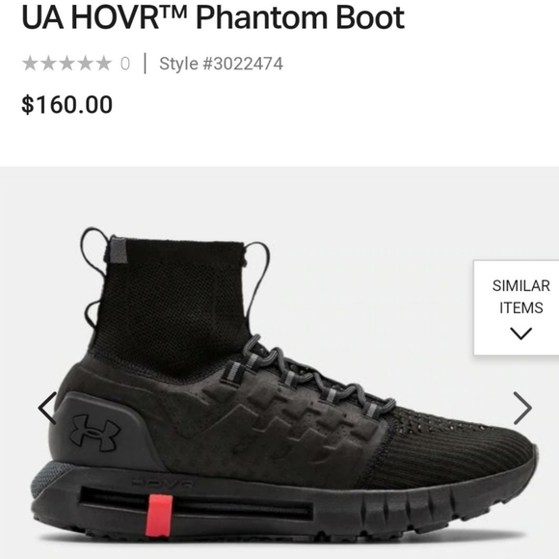Click the SIMILAR ITEMS label text
Viewport: 559px width, 559px height.
pyautogui.click(x=520, y=297)
